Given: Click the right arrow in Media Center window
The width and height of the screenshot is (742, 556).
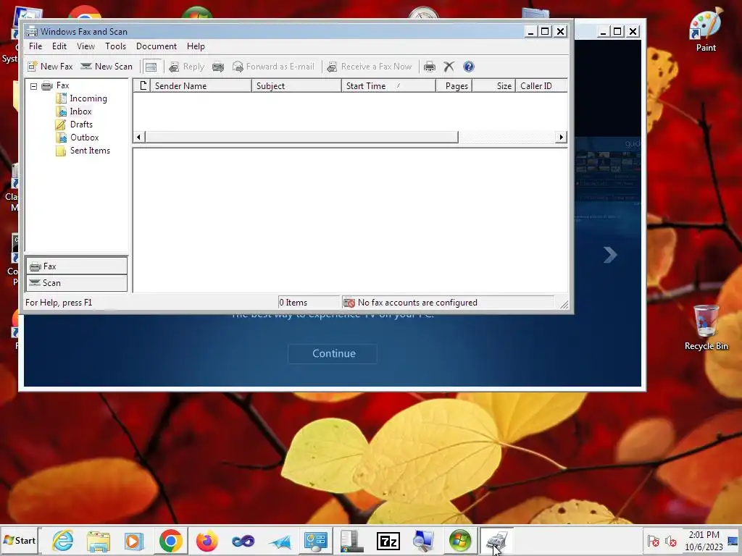Looking at the screenshot, I should (x=610, y=255).
